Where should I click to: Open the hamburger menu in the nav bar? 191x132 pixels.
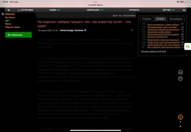9,10
